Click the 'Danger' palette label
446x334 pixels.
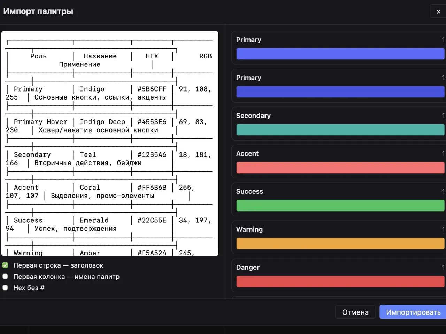248,267
